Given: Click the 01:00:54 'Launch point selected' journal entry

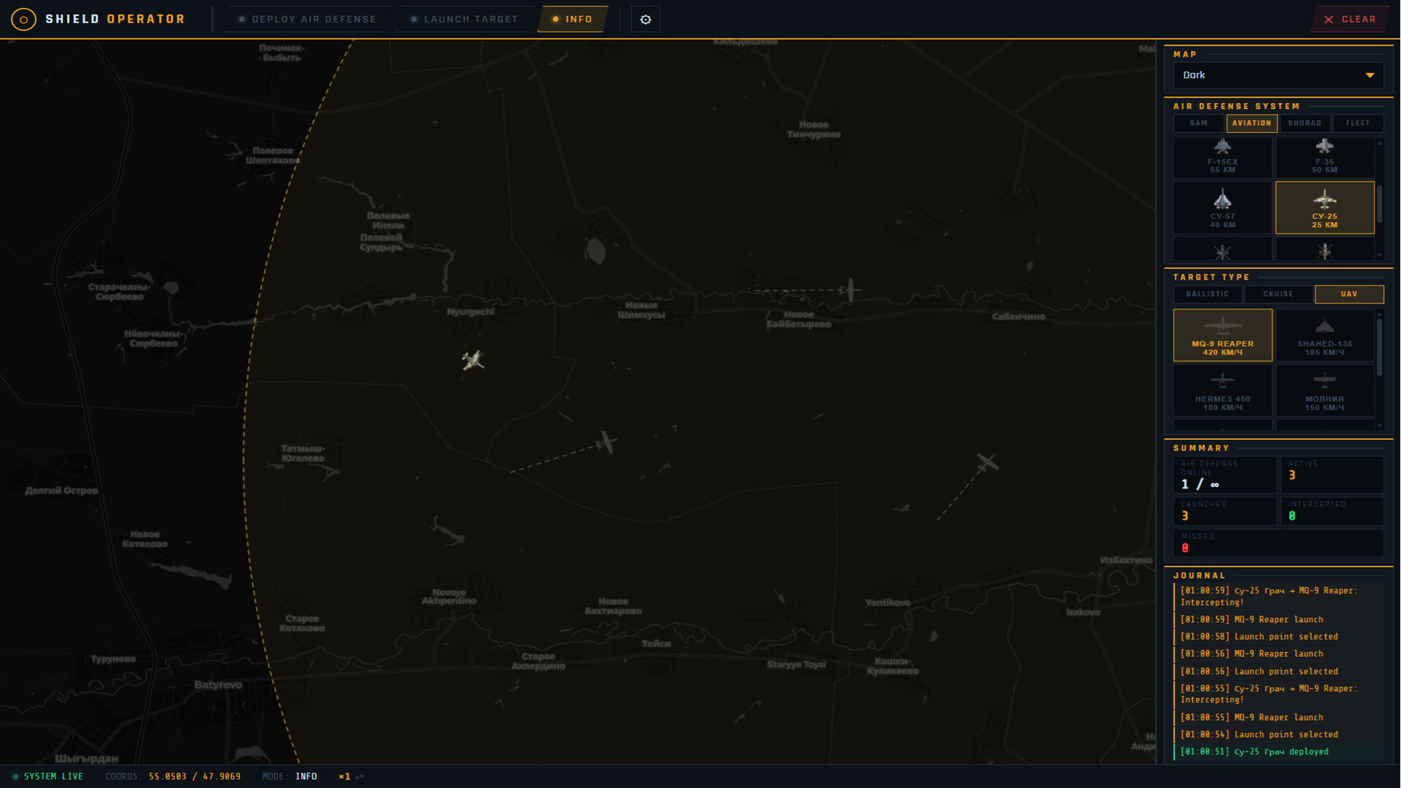Looking at the screenshot, I should tap(1278, 735).
